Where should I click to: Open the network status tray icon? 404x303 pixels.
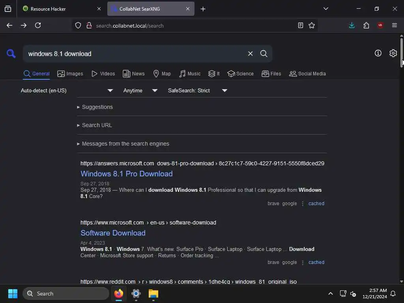coord(343,294)
